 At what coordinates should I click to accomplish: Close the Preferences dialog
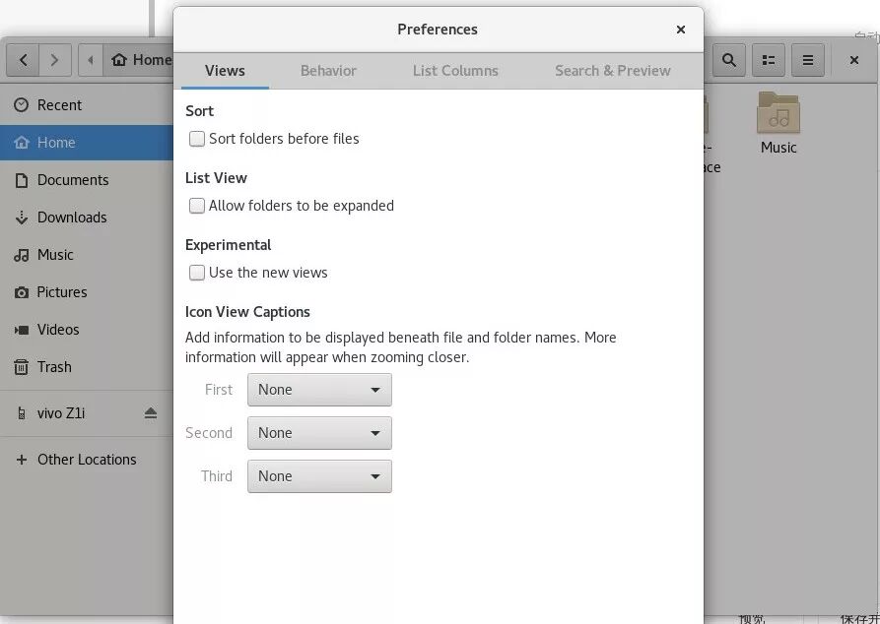click(x=680, y=30)
